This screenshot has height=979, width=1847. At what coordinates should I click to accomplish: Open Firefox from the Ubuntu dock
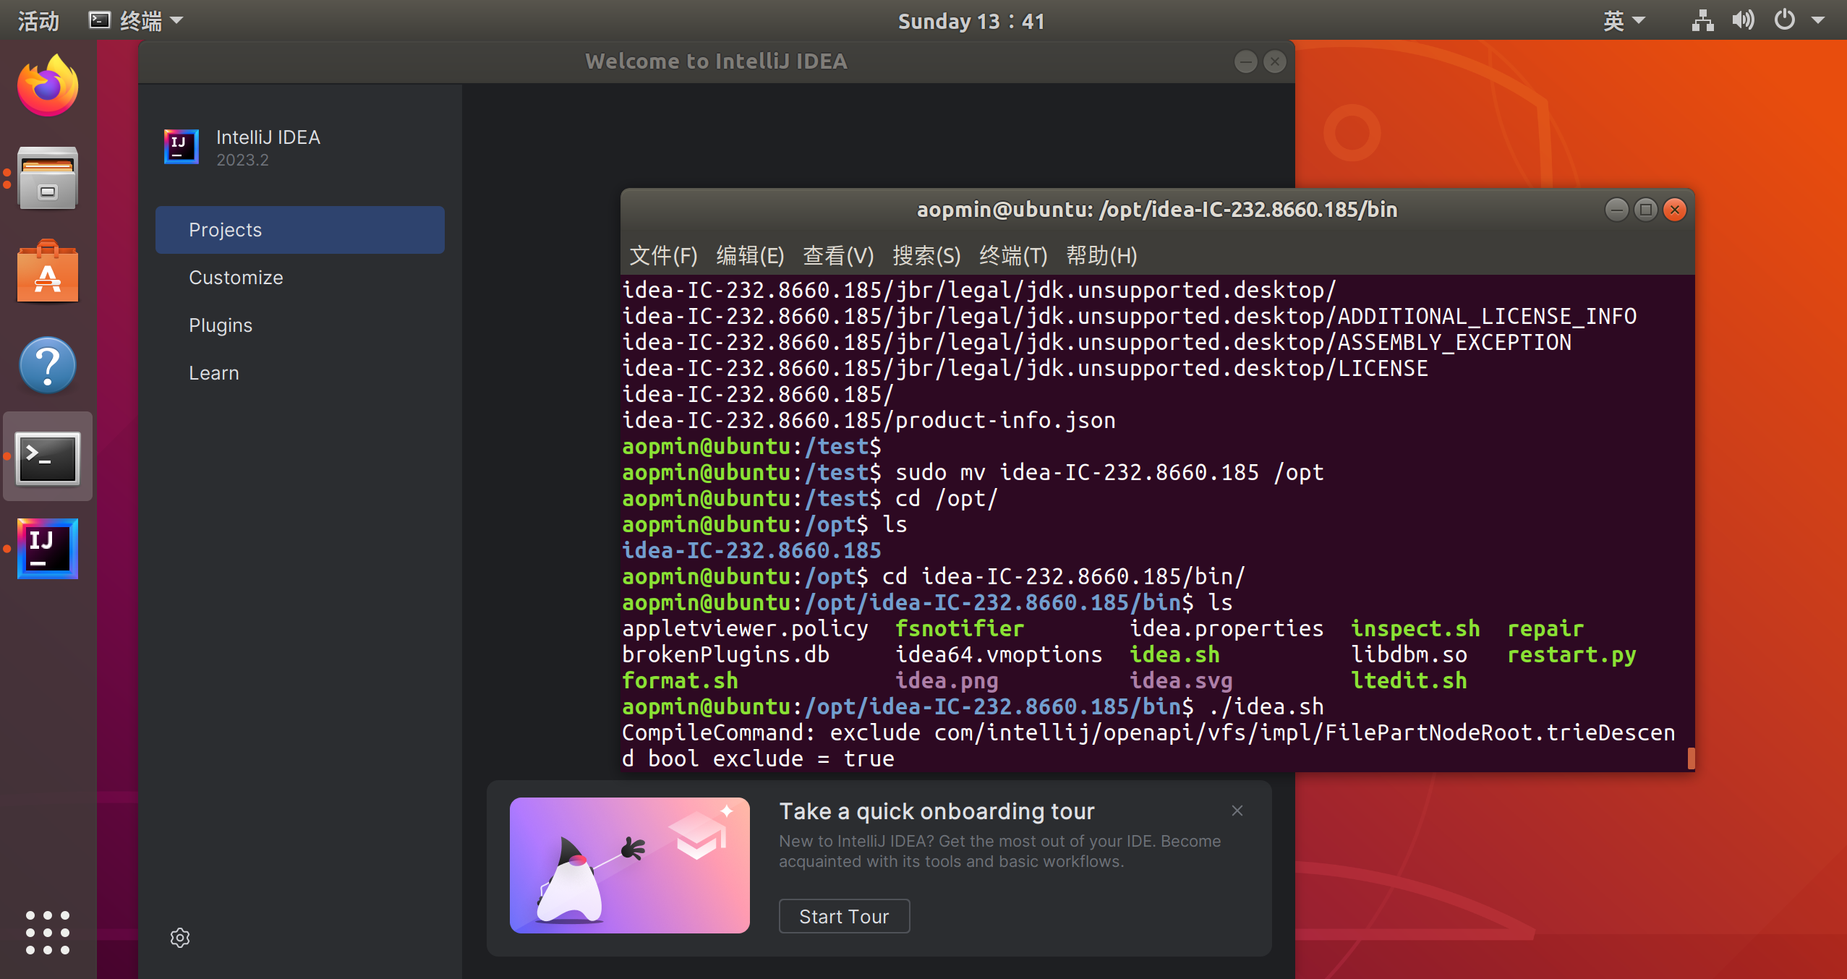(48, 86)
